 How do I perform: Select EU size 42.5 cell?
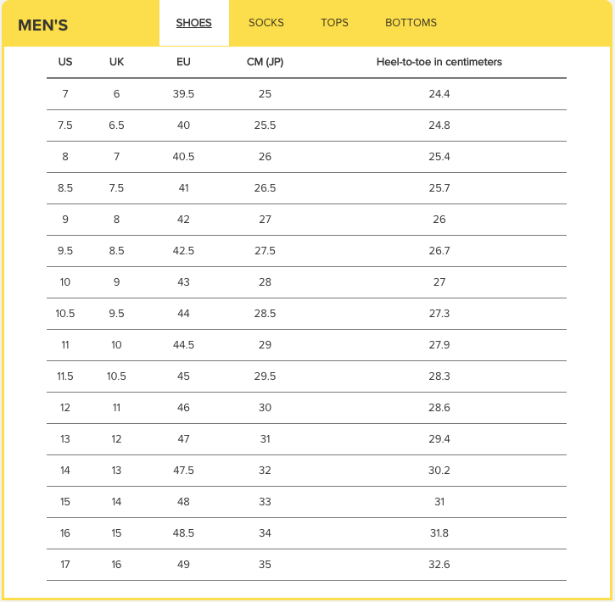pos(183,251)
